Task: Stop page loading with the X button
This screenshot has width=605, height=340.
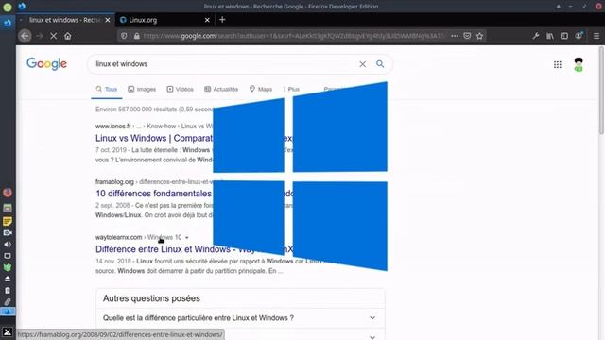Action: 53,36
